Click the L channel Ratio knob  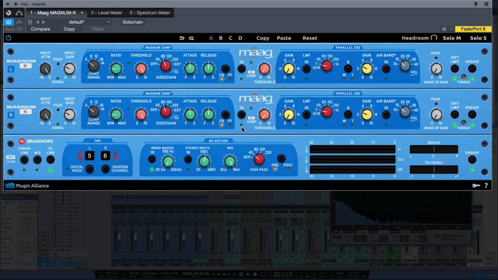pos(116,69)
